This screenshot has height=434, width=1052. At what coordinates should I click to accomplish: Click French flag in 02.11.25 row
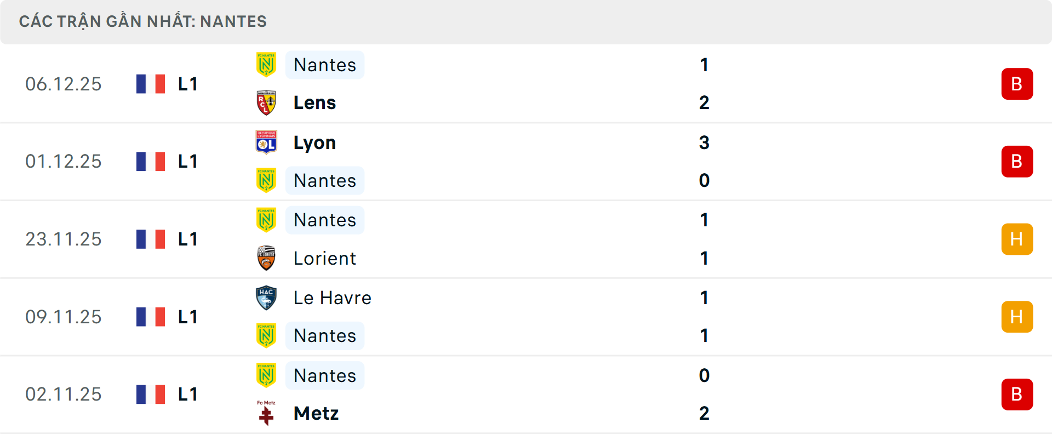(151, 395)
